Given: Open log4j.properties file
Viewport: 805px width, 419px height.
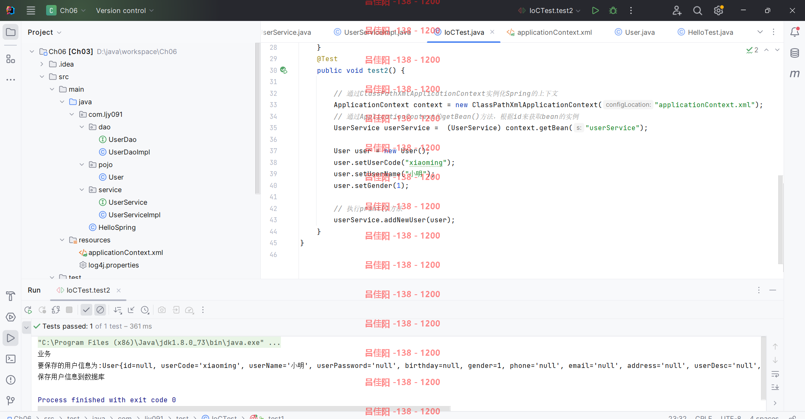Looking at the screenshot, I should click(x=109, y=265).
